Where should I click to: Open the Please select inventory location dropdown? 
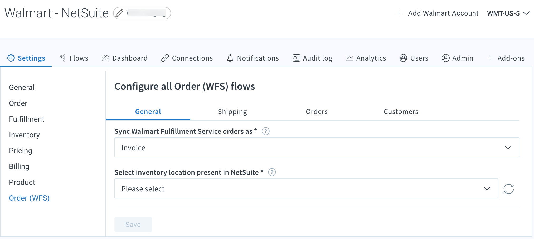pyautogui.click(x=306, y=188)
